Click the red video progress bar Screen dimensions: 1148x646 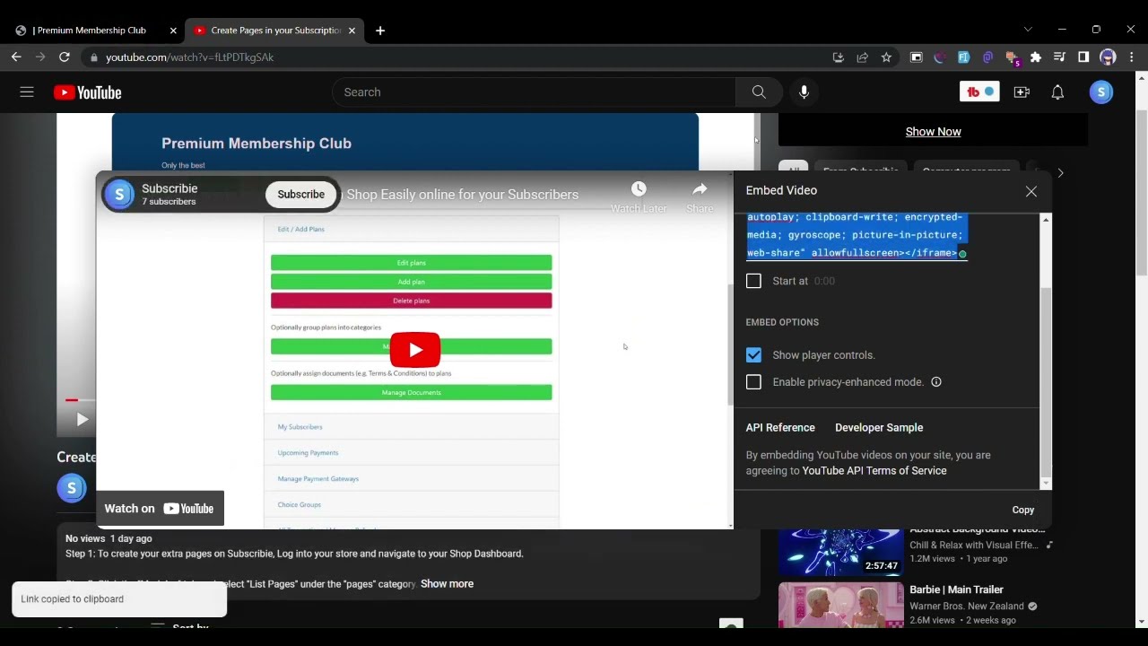tap(72, 400)
